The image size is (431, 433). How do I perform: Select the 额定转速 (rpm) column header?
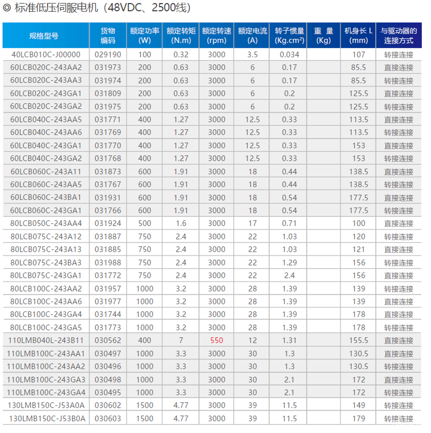pyautogui.click(x=217, y=35)
